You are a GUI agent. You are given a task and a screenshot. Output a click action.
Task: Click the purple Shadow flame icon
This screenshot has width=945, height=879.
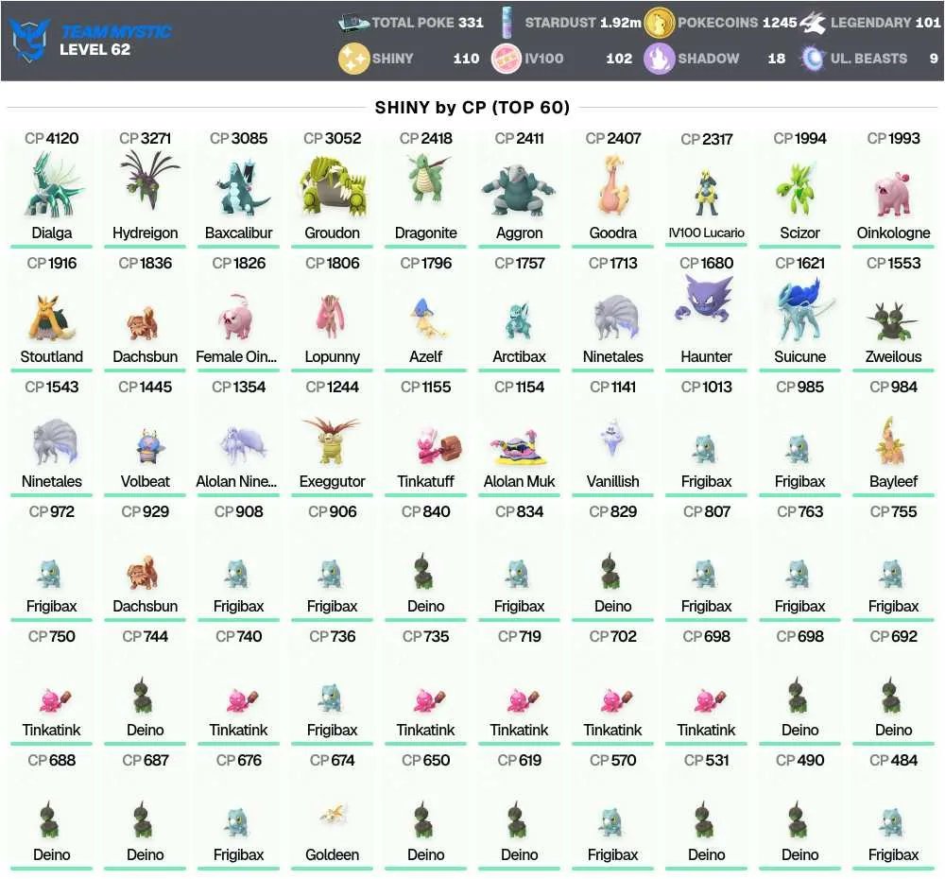(x=659, y=59)
